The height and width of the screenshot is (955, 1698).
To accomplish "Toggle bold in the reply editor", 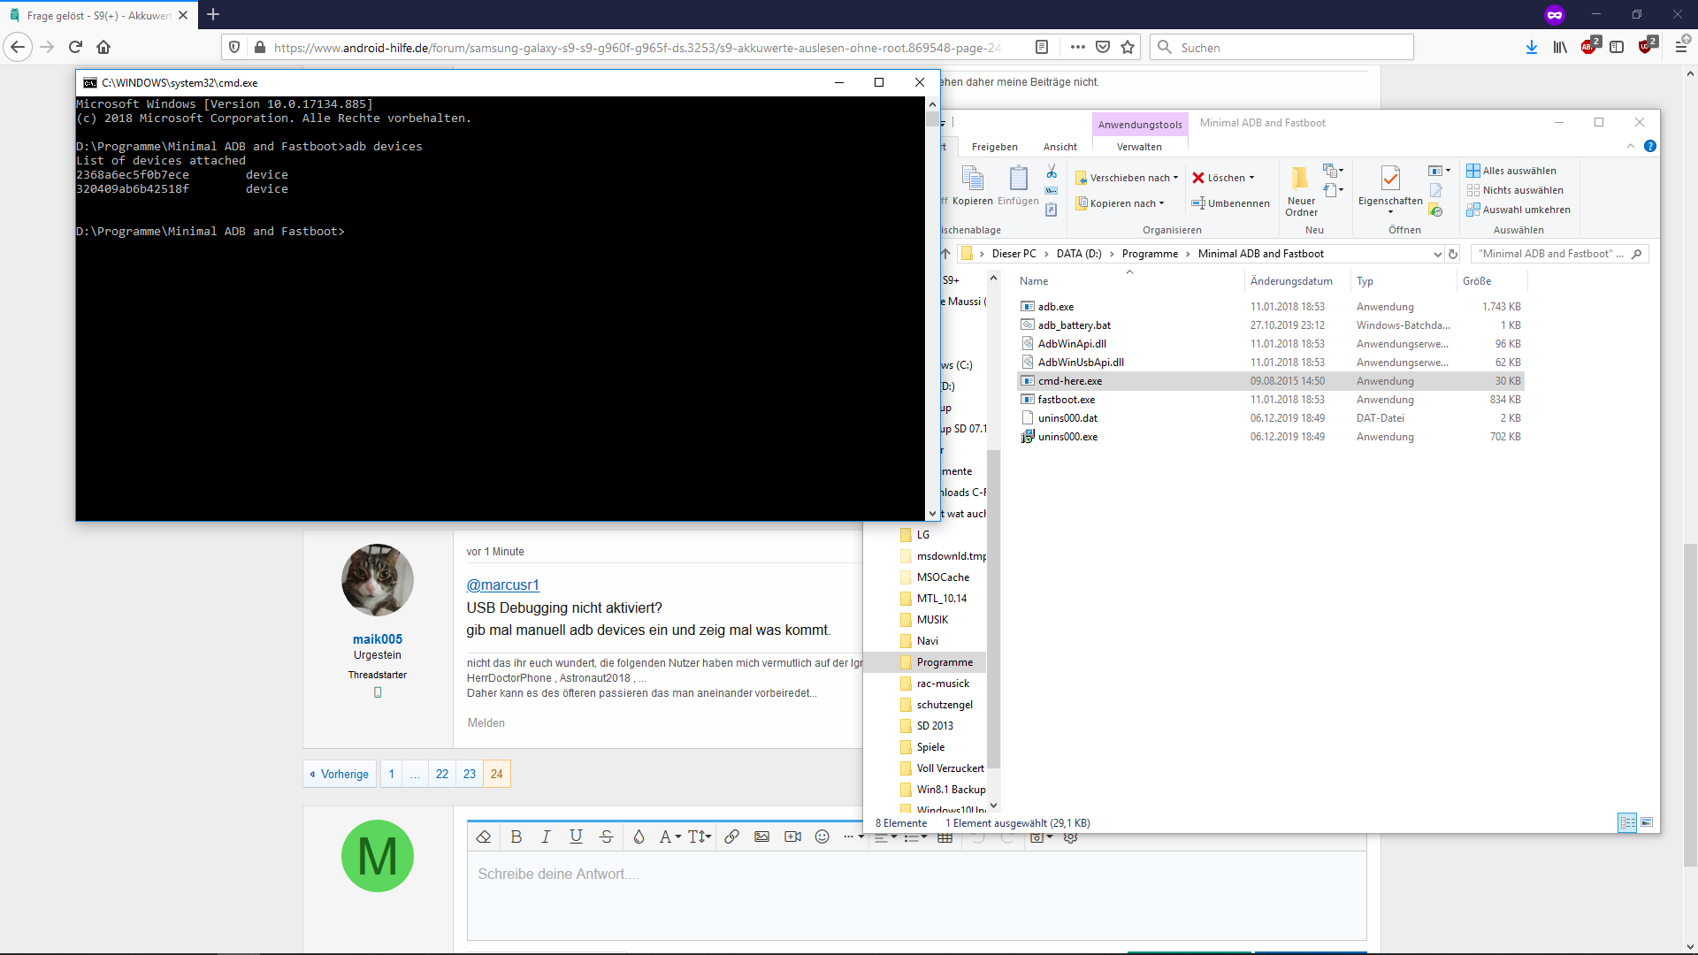I will pos(516,837).
